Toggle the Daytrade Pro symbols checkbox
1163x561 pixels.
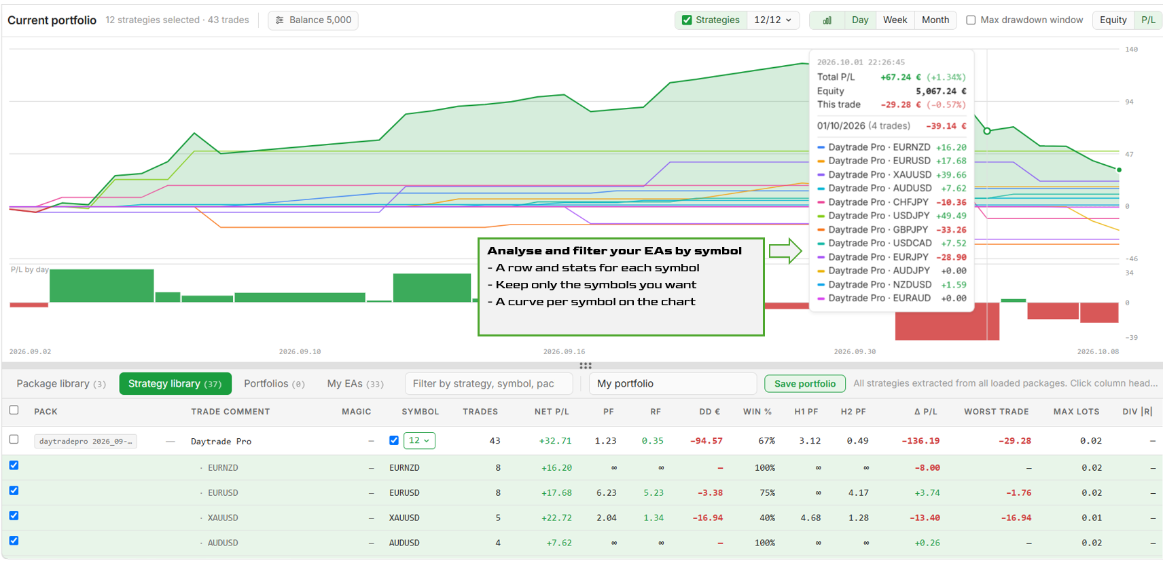(394, 440)
